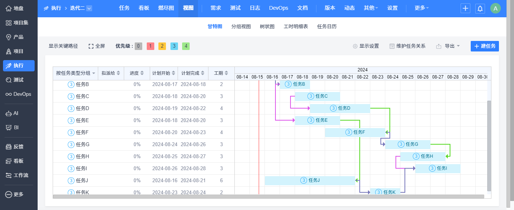Select 执行 in the sidebar

pos(19,65)
